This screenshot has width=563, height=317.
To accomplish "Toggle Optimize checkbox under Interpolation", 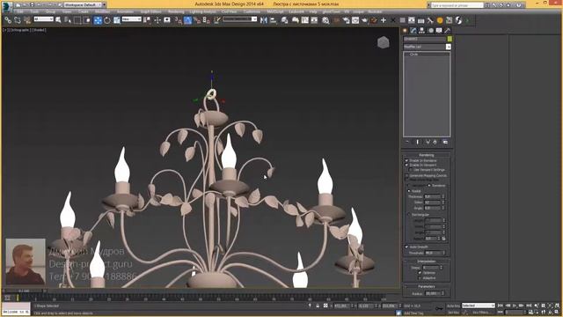I will click(x=420, y=273).
